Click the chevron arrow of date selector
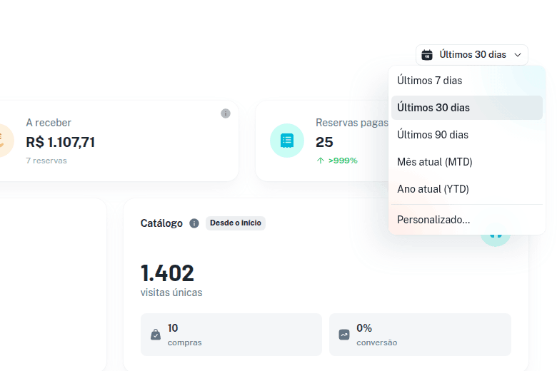557x371 pixels. pyautogui.click(x=518, y=55)
